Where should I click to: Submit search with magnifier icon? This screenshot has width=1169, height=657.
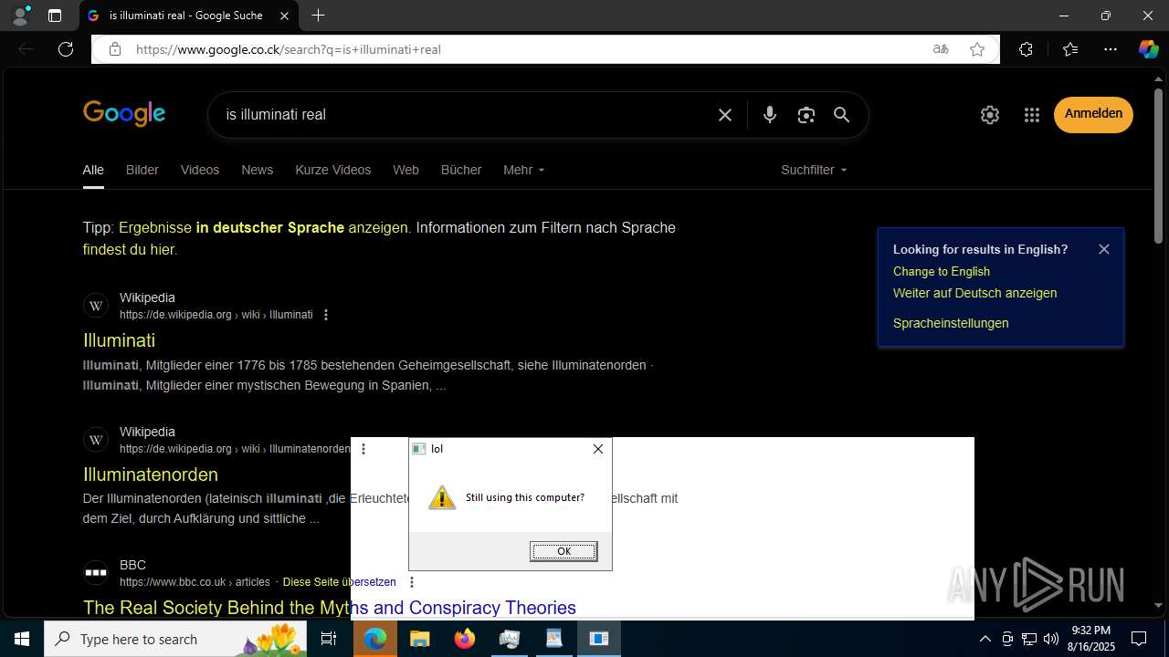pos(842,115)
